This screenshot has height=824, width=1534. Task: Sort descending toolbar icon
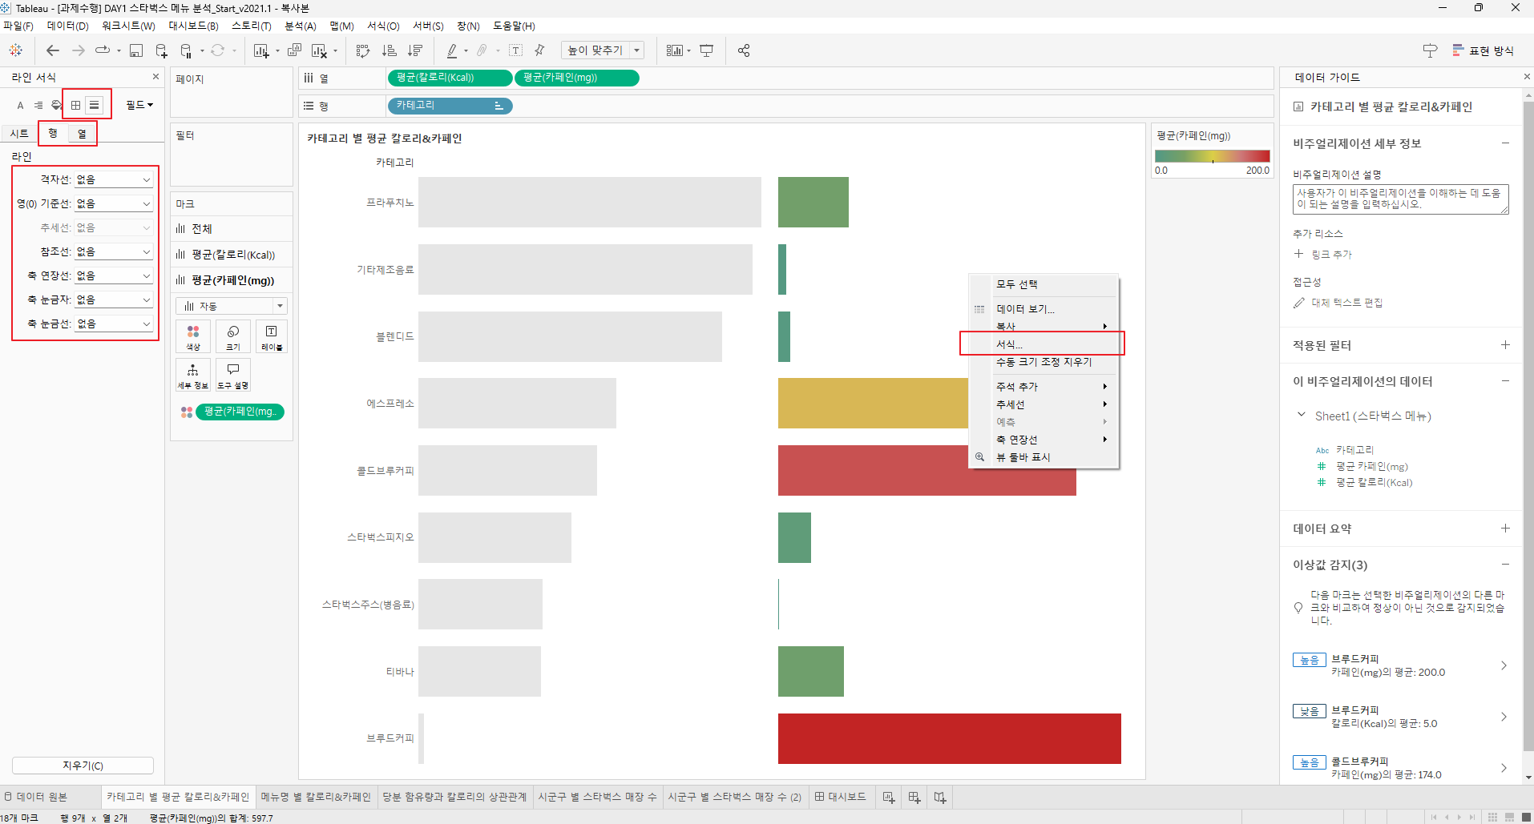[x=415, y=50]
